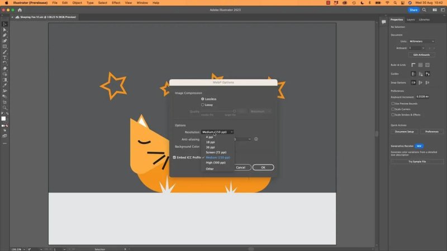The width and height of the screenshot is (447, 251).
Task: Select the Curvature tool
Action: pos(4,41)
